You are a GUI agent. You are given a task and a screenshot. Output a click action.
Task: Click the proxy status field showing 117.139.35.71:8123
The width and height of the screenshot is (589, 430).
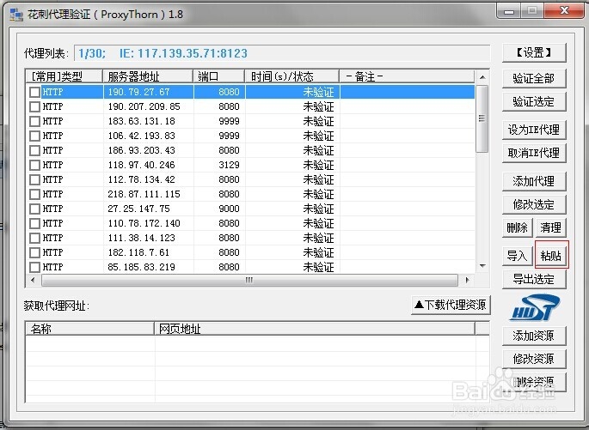[282, 53]
